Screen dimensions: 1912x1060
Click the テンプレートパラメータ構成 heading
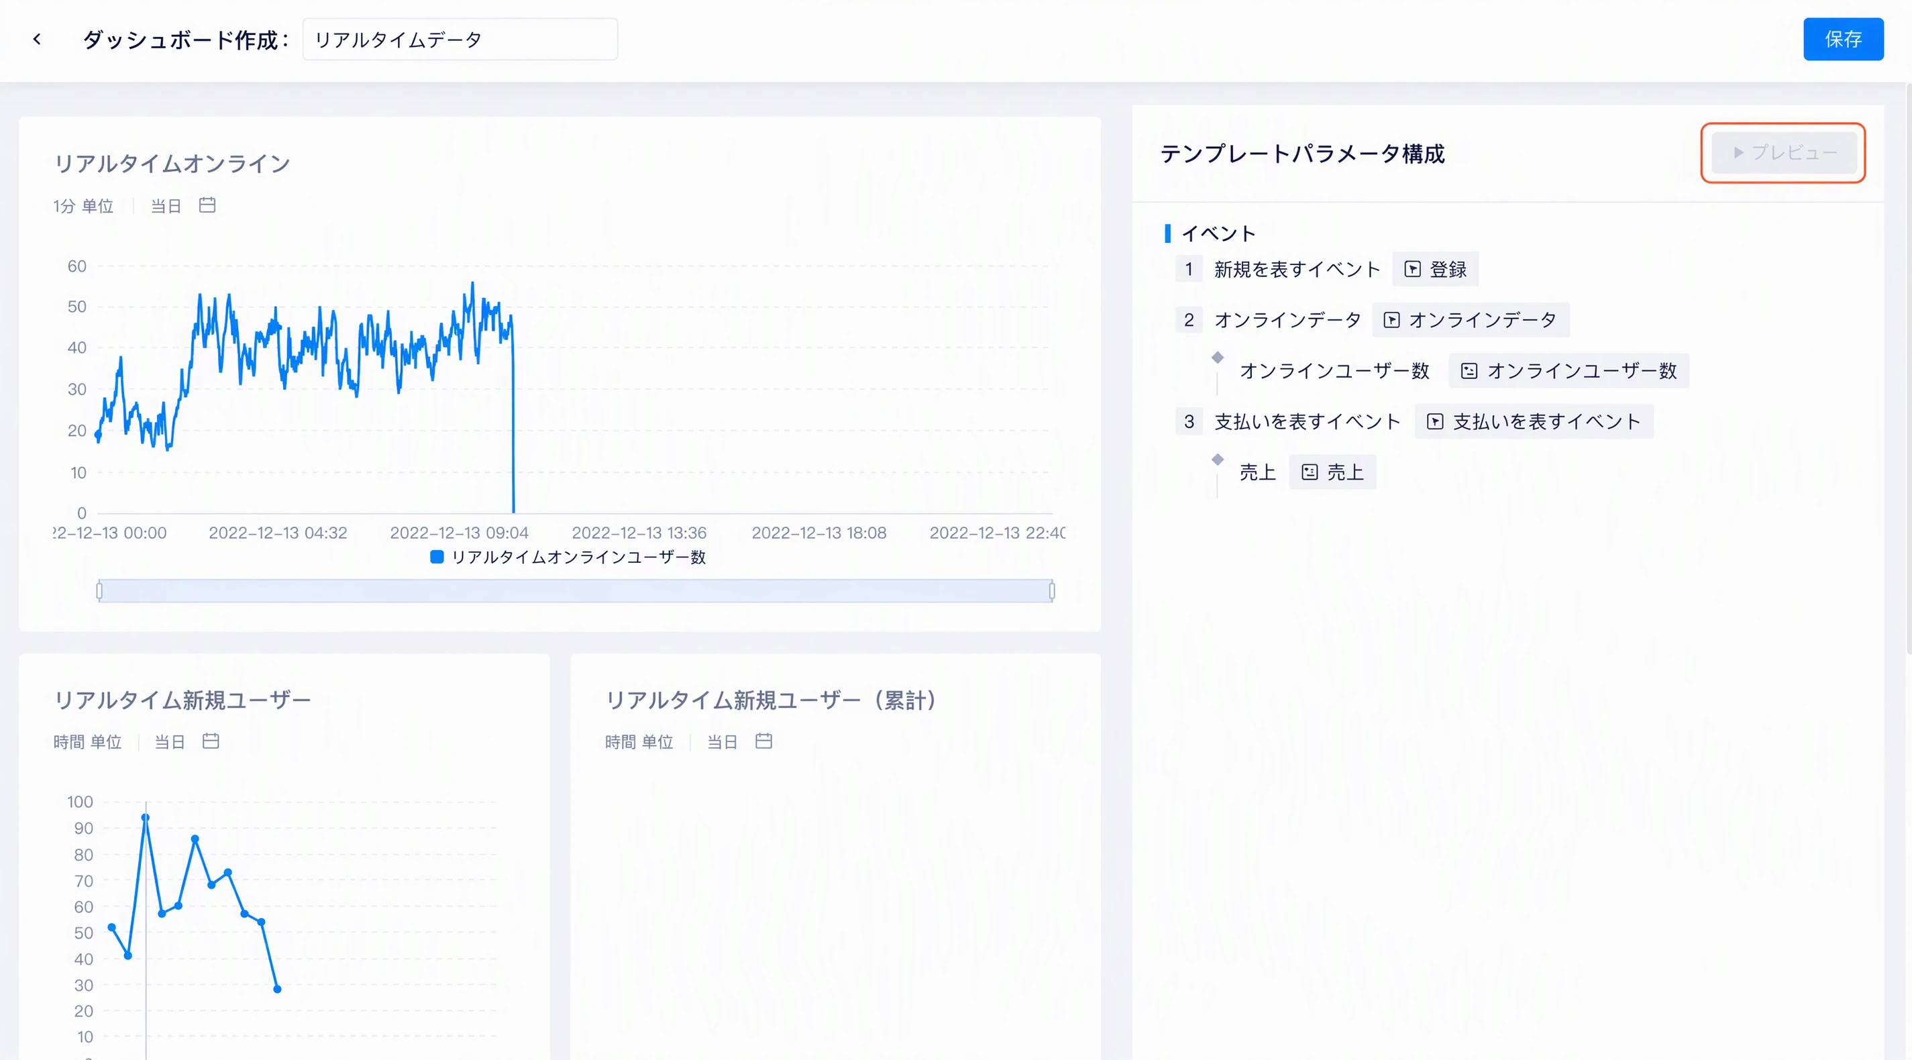[x=1303, y=154]
